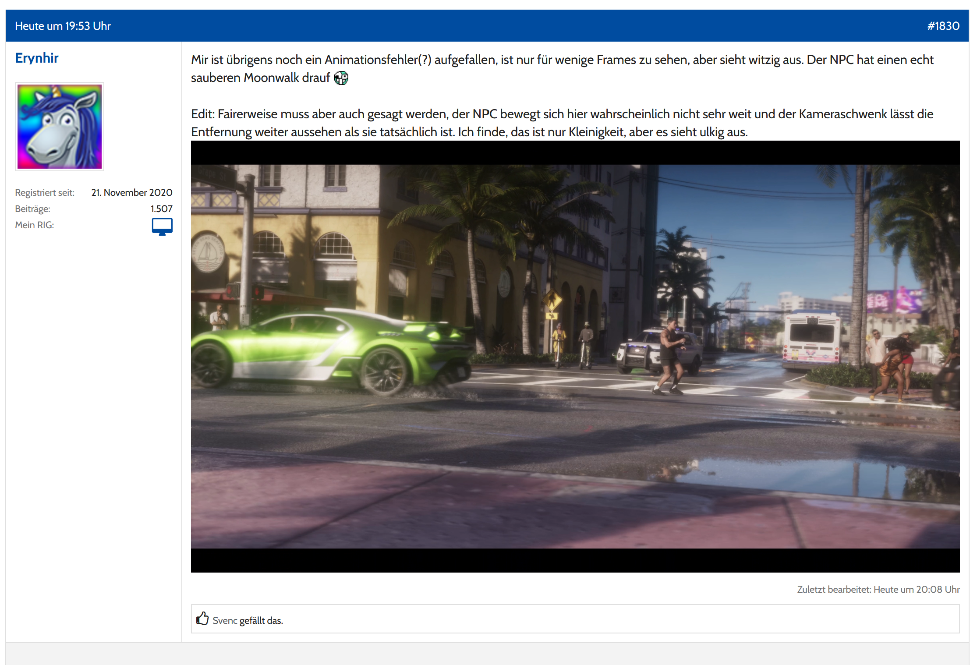Screen dimensions: 977x665
Task: Open the Mein RIG monitor icon
Action: [x=162, y=226]
